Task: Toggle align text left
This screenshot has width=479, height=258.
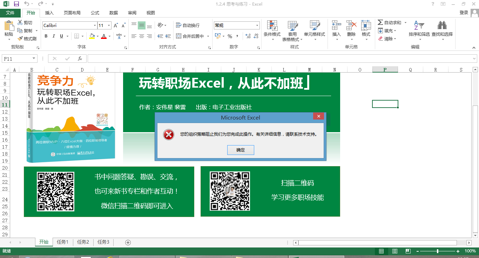Action: [134, 36]
